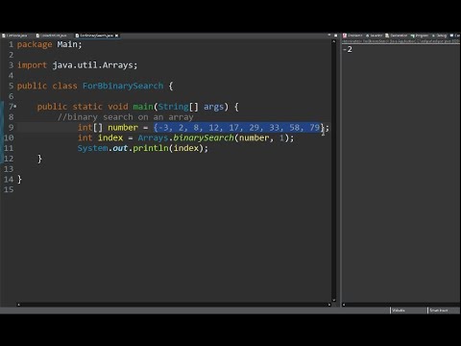Click line number 15 in the gutter
This screenshot has height=346, width=461.
click(x=9, y=189)
